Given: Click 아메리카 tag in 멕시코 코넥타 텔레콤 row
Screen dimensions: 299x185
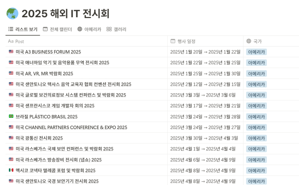Looking at the screenshot, I should (x=256, y=171).
